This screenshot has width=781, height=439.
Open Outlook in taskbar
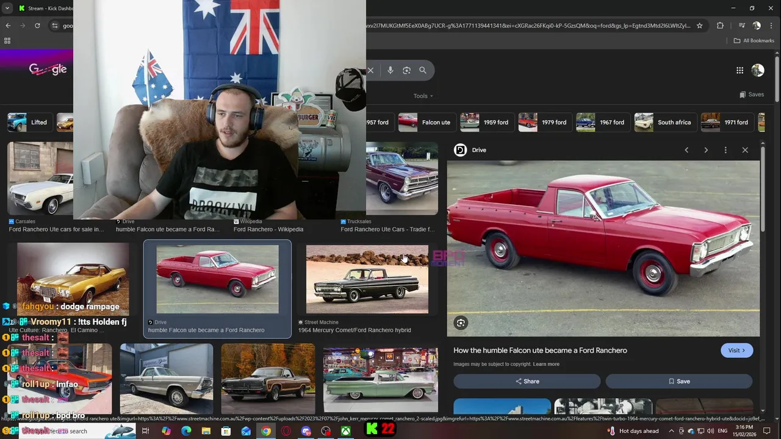tap(246, 431)
